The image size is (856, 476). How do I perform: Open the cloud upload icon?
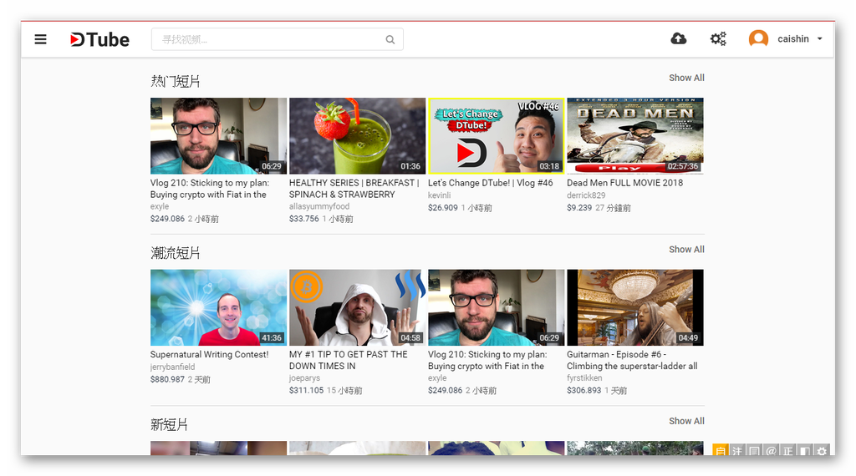(679, 38)
